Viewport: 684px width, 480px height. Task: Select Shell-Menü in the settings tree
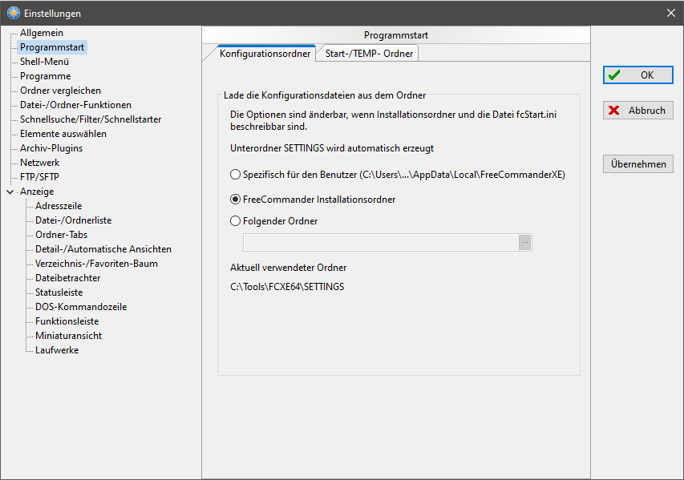click(x=44, y=62)
